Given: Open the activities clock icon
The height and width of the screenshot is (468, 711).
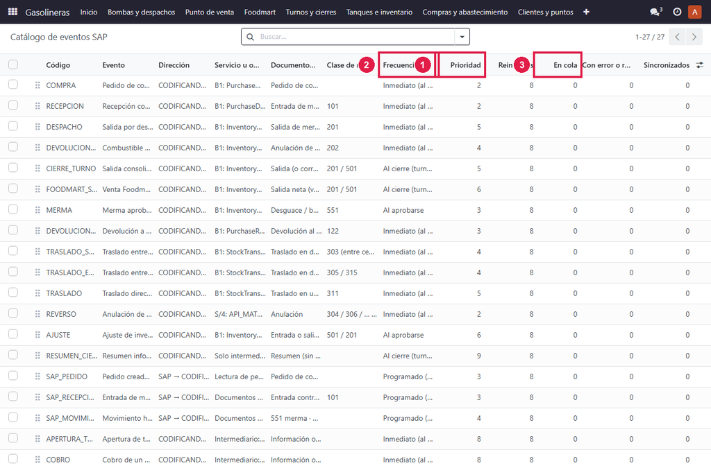Looking at the screenshot, I should tap(677, 12).
